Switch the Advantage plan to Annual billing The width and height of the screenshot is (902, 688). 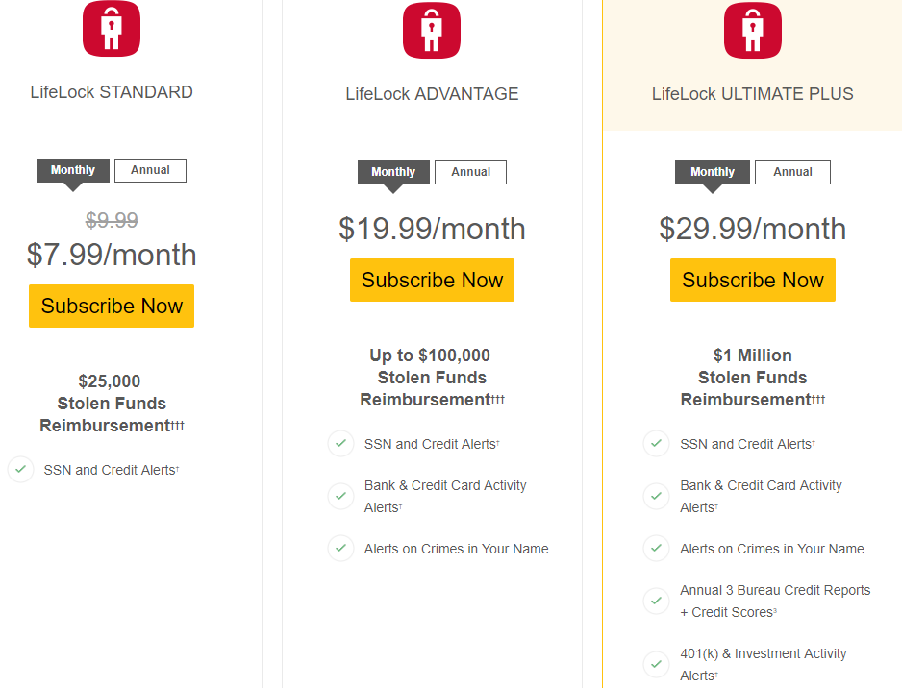[x=470, y=172]
